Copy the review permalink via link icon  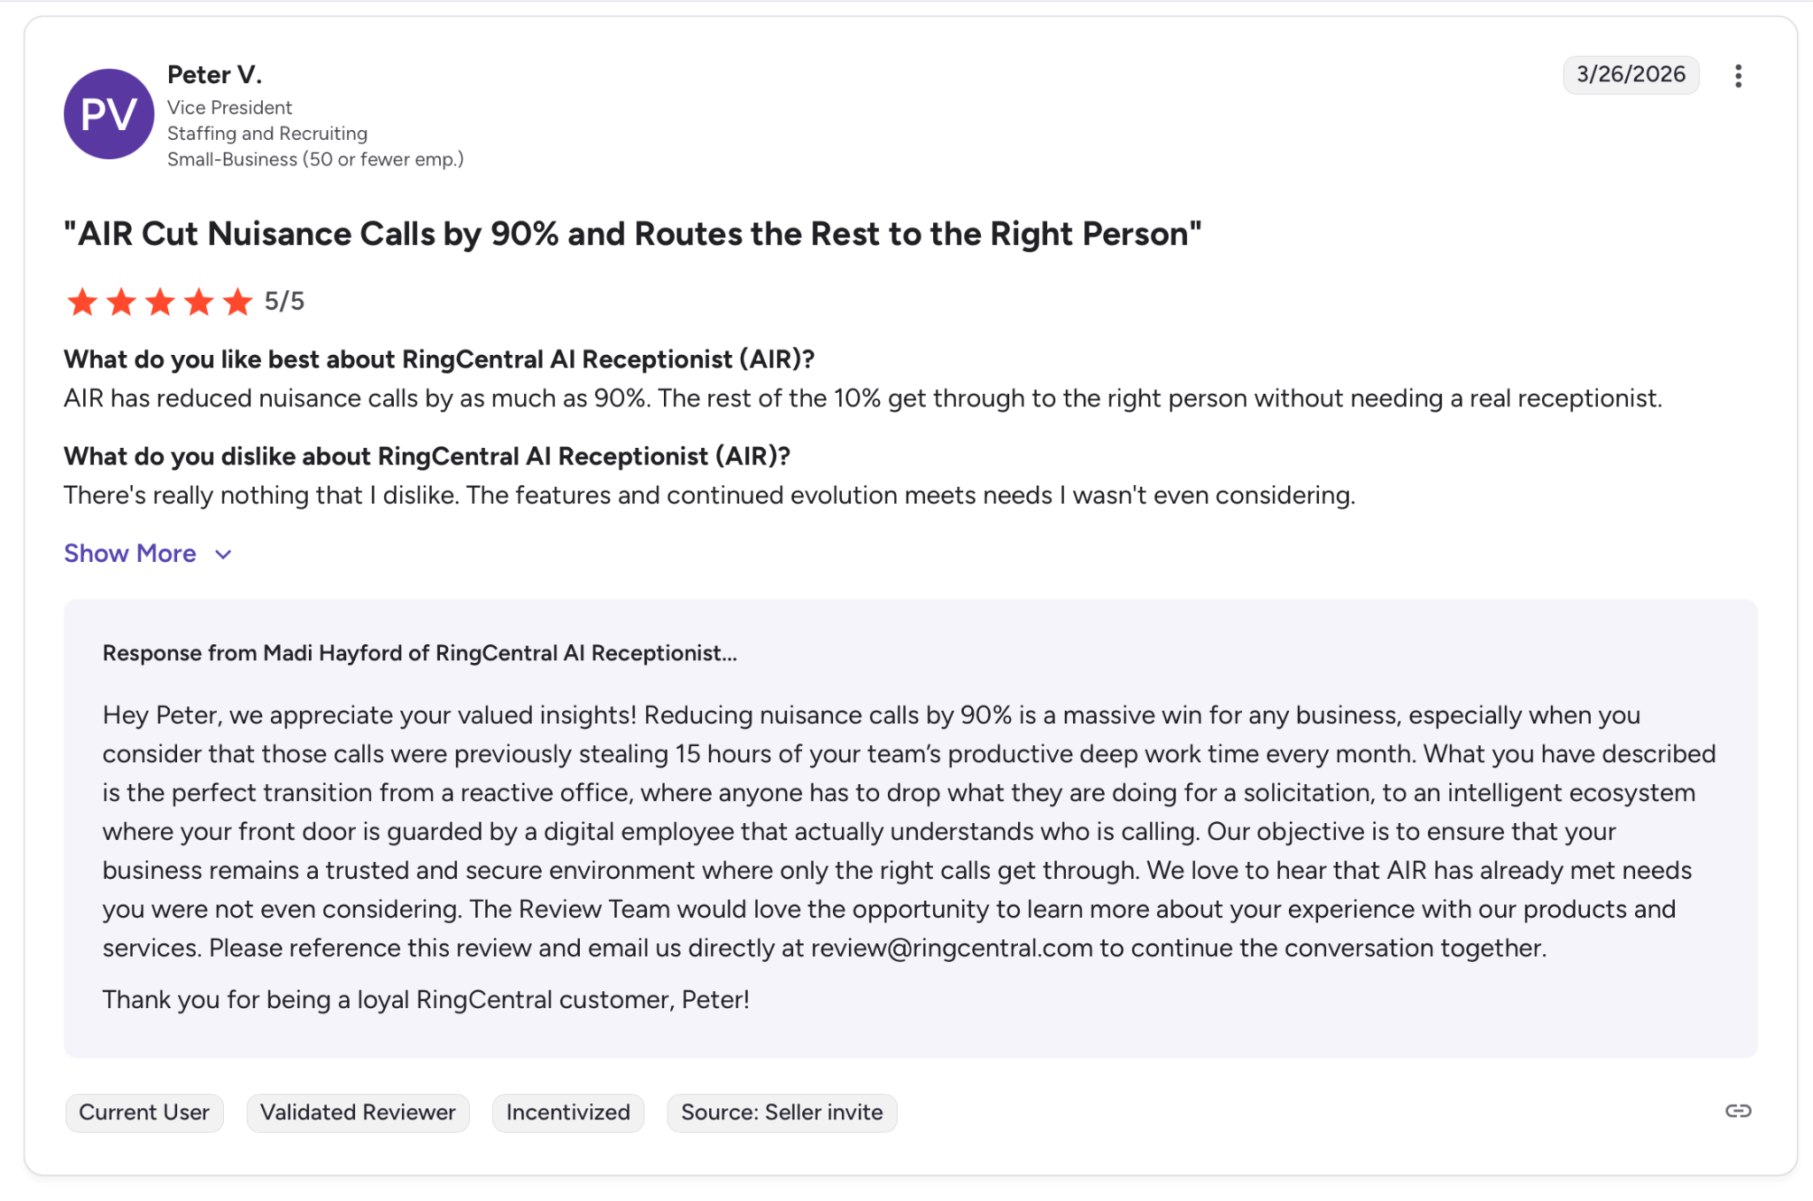click(1738, 1111)
